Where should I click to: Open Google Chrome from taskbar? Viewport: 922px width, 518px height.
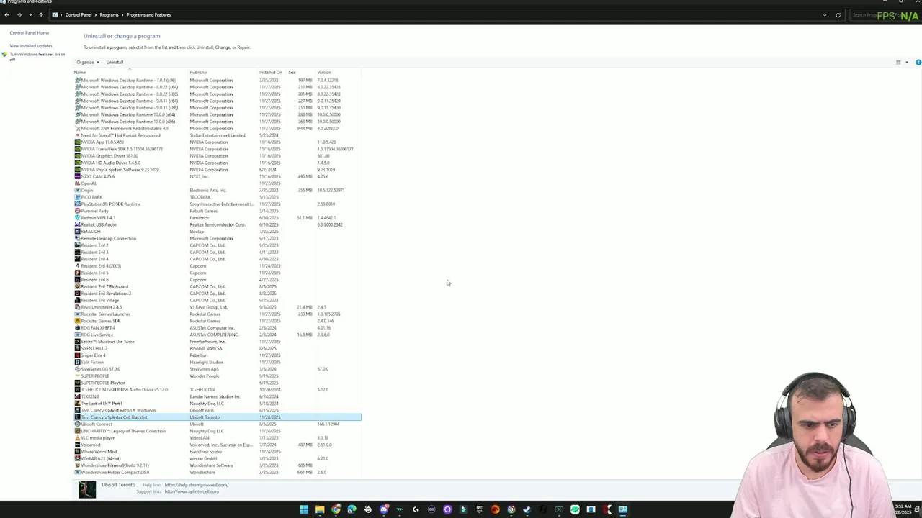[336, 509]
